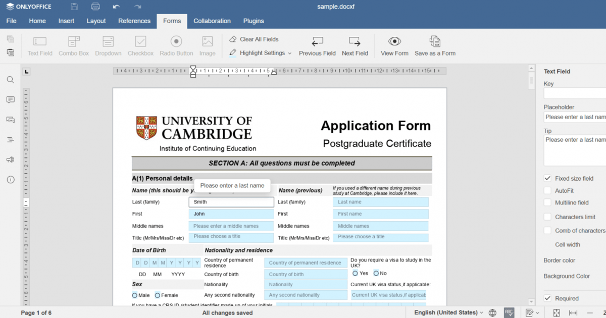
Task: Zoom out using the minus control
Action: click(x=589, y=312)
